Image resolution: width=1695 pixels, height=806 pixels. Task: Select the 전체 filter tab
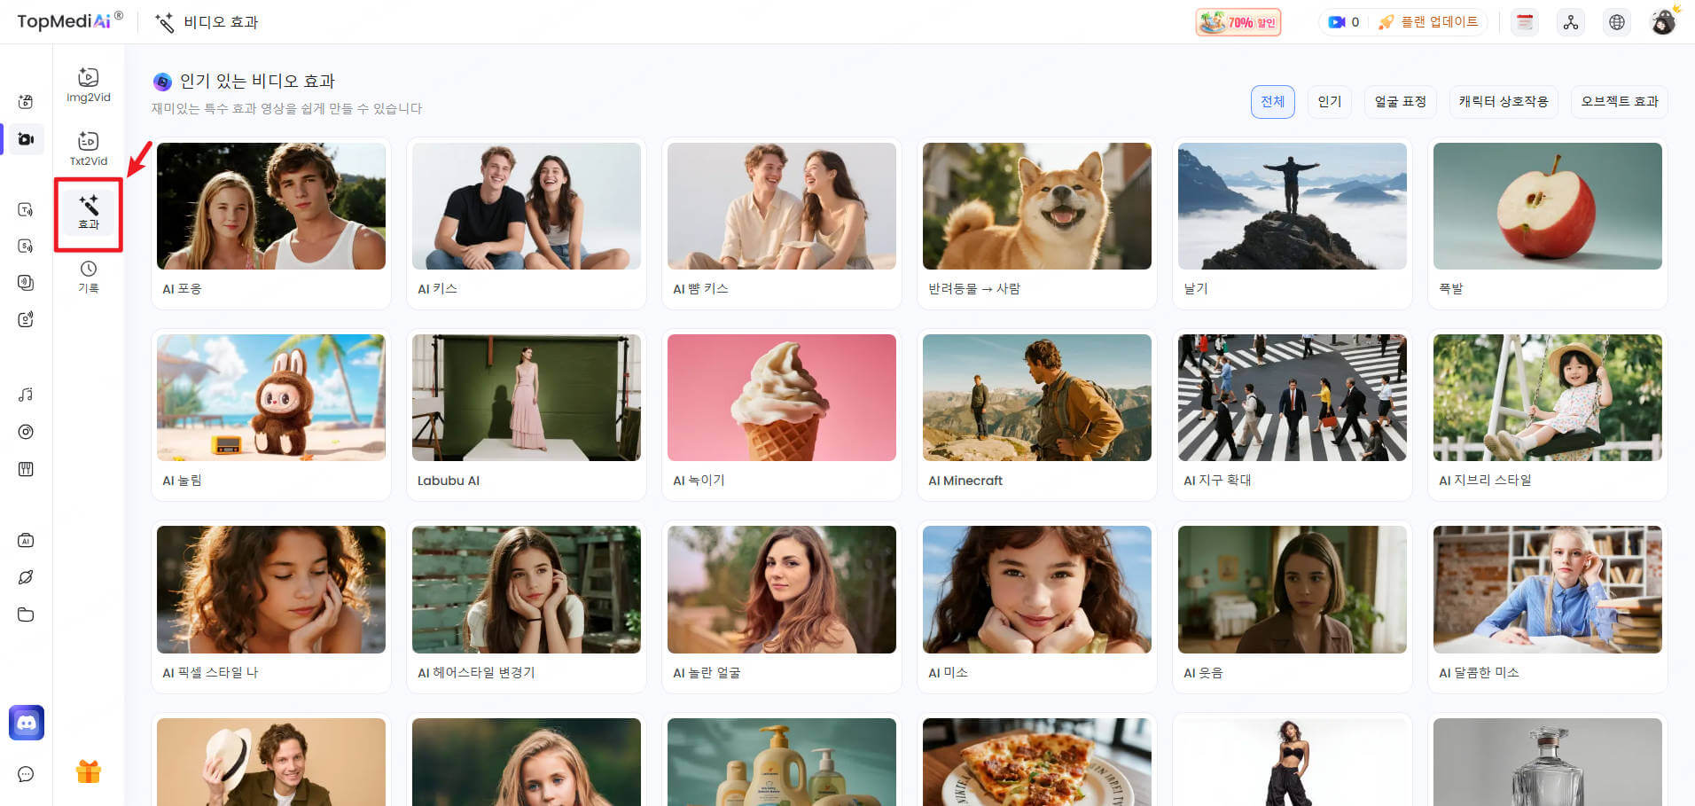pyautogui.click(x=1272, y=101)
